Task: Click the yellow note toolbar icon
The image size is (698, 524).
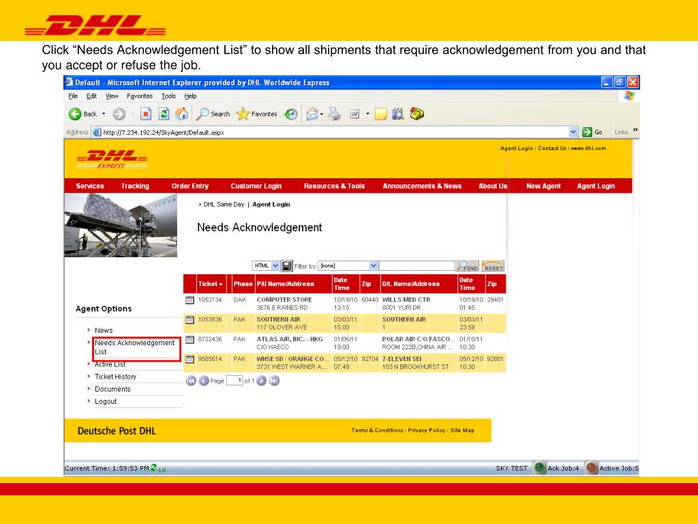Action: 380,114
